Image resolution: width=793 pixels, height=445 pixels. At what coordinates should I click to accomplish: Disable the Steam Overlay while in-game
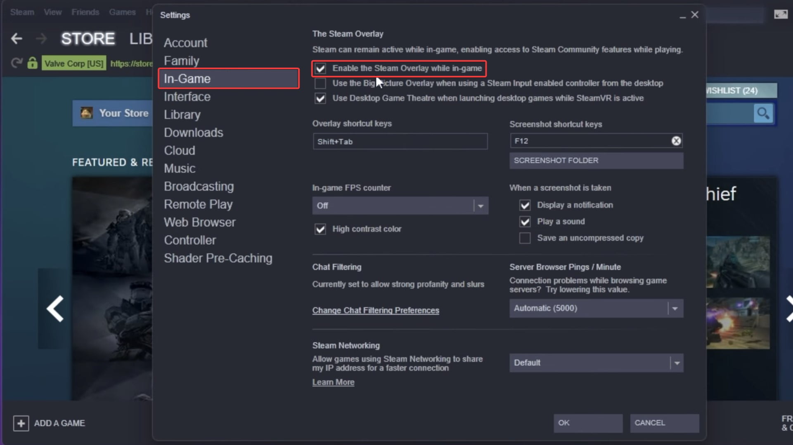pyautogui.click(x=320, y=68)
